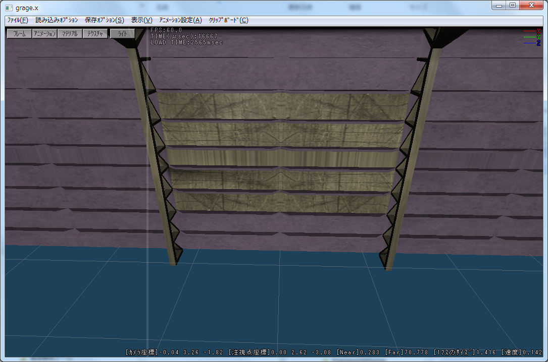The height and width of the screenshot is (362, 548).
Task: Click the green Y axis indicator
Action: point(538,37)
